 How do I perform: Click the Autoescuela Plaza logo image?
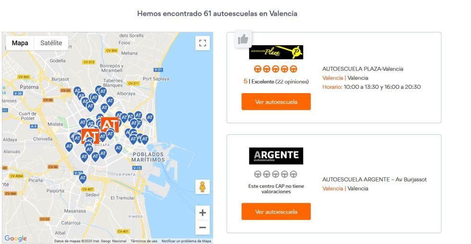276,52
